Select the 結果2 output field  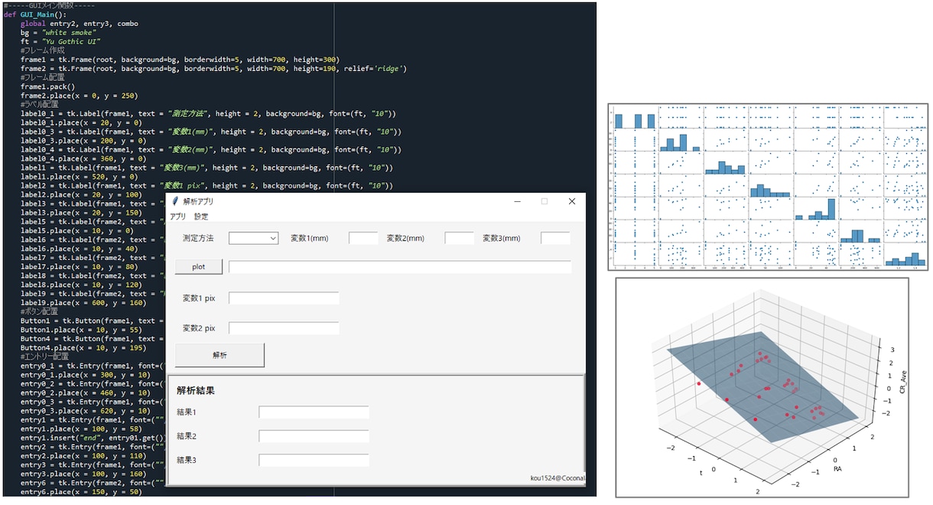[314, 436]
